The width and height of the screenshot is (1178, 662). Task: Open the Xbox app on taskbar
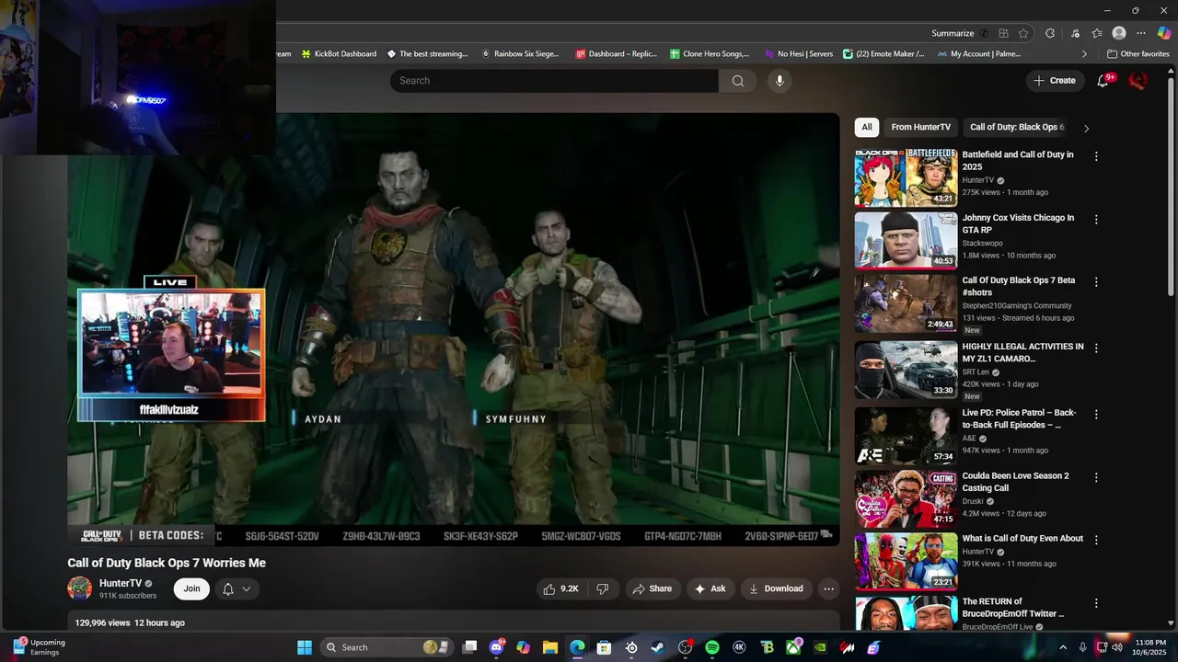coord(793,647)
